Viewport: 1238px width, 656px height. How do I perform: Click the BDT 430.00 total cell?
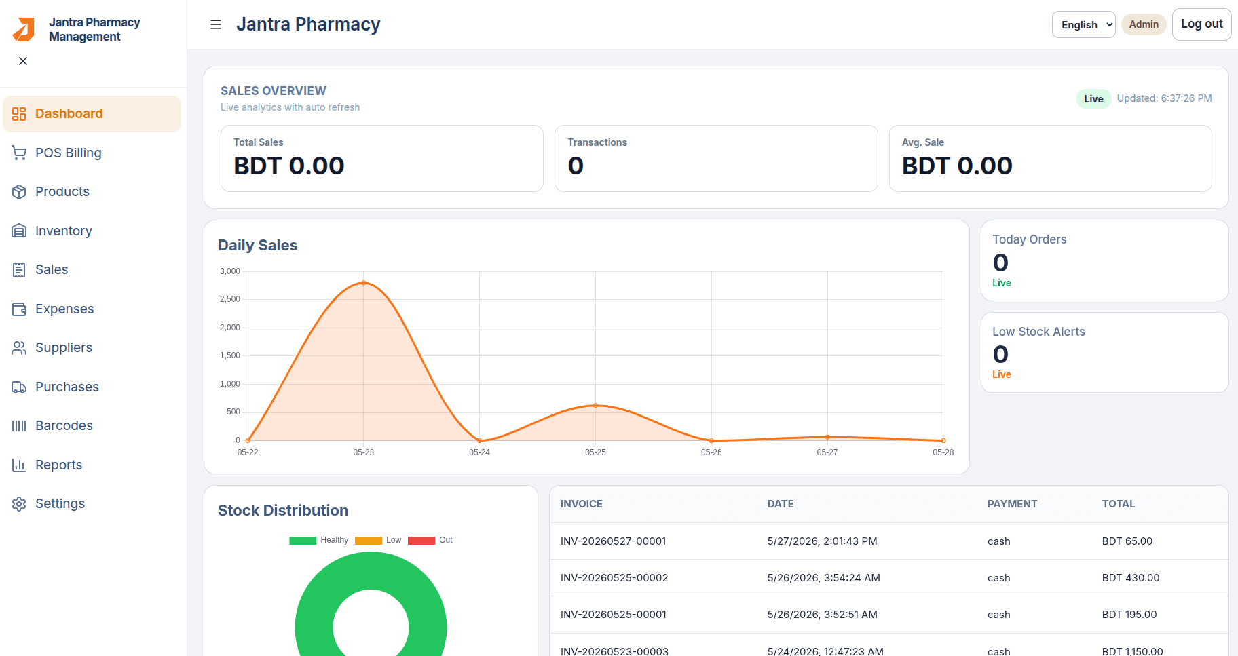(1131, 578)
